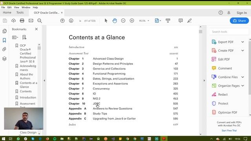The image size is (251, 141).
Task: Click the Start Free Trial link
Action: coord(229,130)
